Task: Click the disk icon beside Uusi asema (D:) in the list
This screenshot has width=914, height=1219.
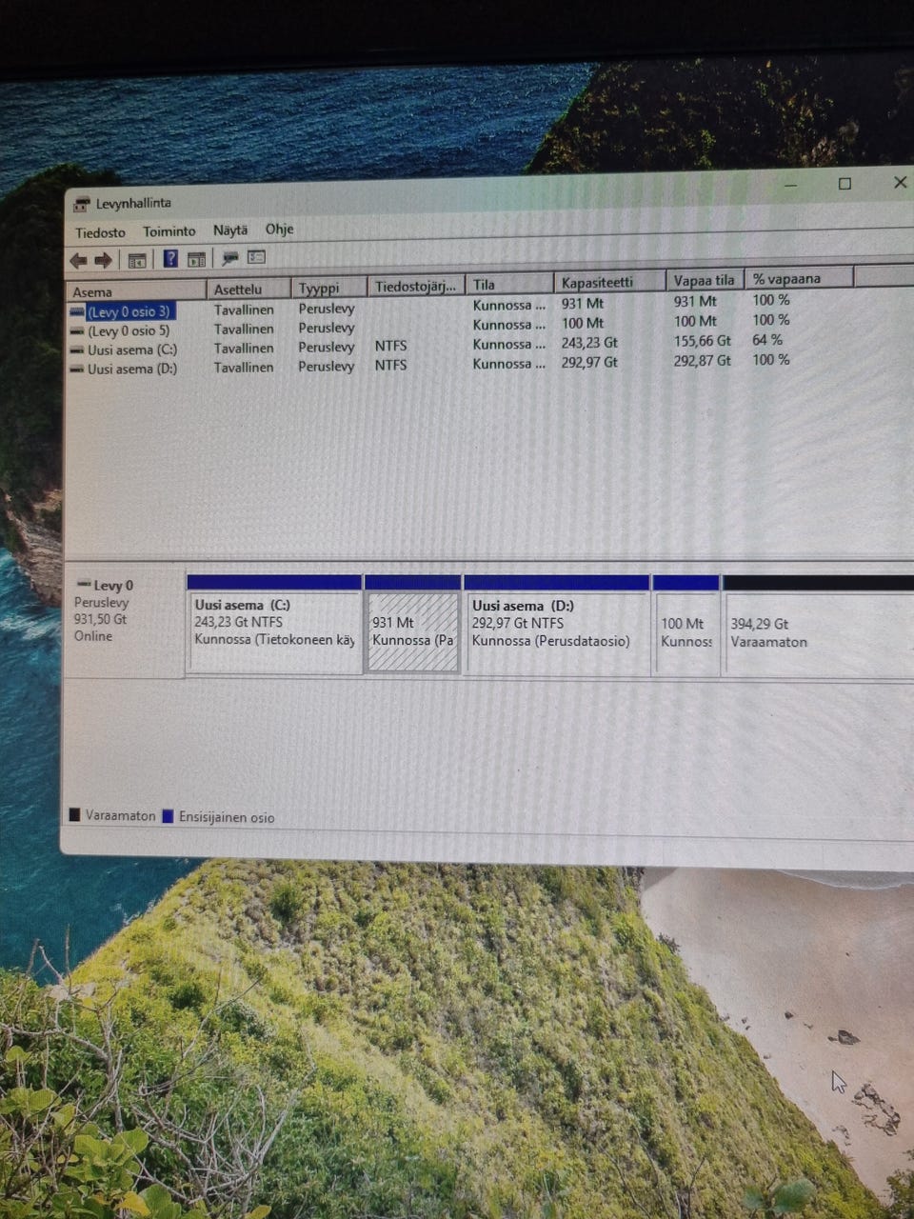Action: pyautogui.click(x=77, y=370)
